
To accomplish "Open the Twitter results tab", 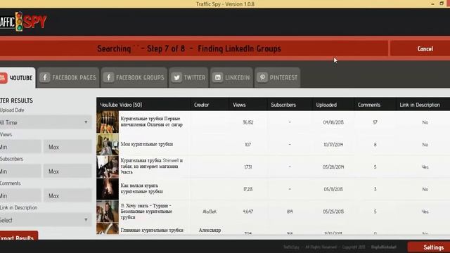I will pyautogui.click(x=188, y=77).
